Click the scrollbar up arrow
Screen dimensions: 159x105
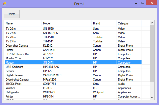click(152, 23)
